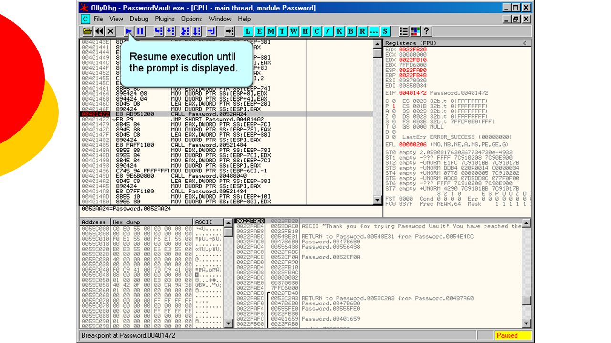Image resolution: width=611 pixels, height=343 pixels.
Task: Show Memory map with M button
Action: 271,31
